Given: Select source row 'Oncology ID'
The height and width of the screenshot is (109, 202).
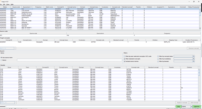Looking at the screenshot, I should pos(100,17).
